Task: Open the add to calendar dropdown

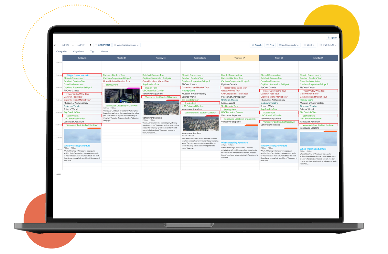Action: point(289,45)
